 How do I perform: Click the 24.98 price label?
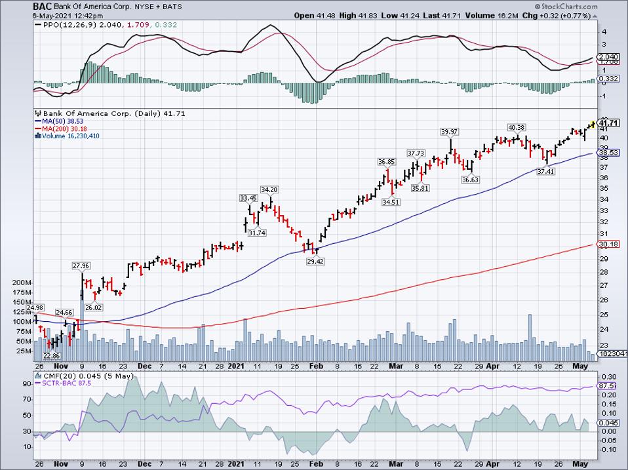[x=35, y=307]
